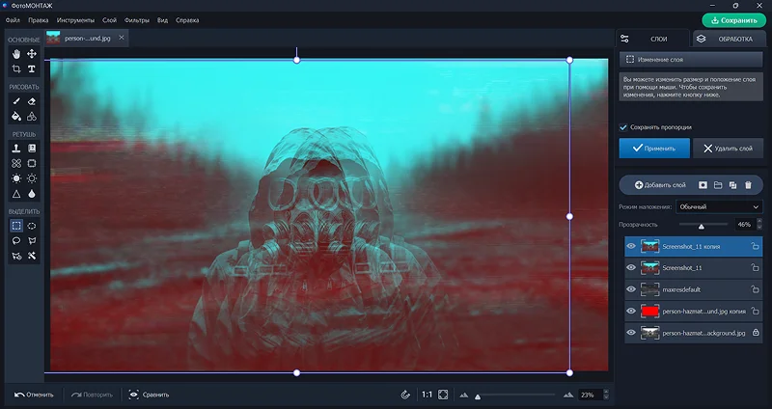The image size is (772, 409).
Task: Set zoom to 1:1 actual size
Action: tap(427, 395)
